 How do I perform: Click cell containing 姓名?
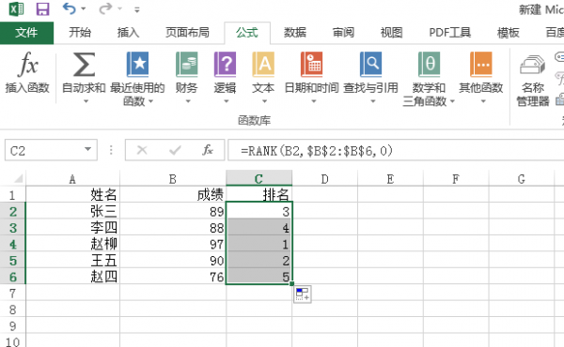point(72,195)
